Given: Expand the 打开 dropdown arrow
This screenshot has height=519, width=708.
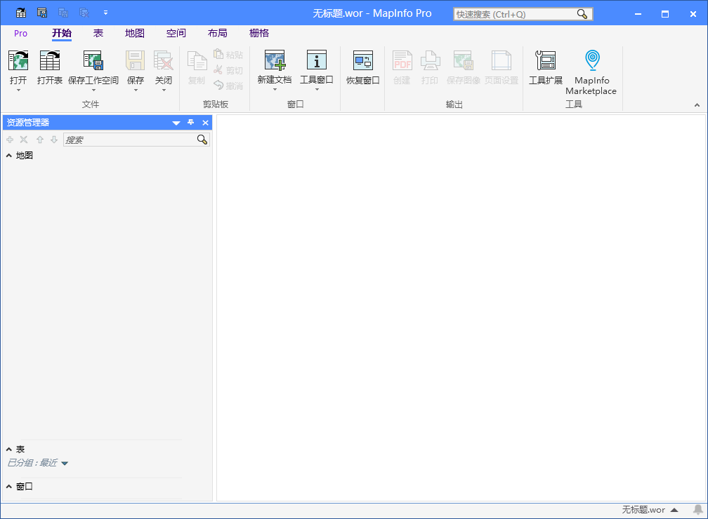Looking at the screenshot, I should (x=18, y=90).
